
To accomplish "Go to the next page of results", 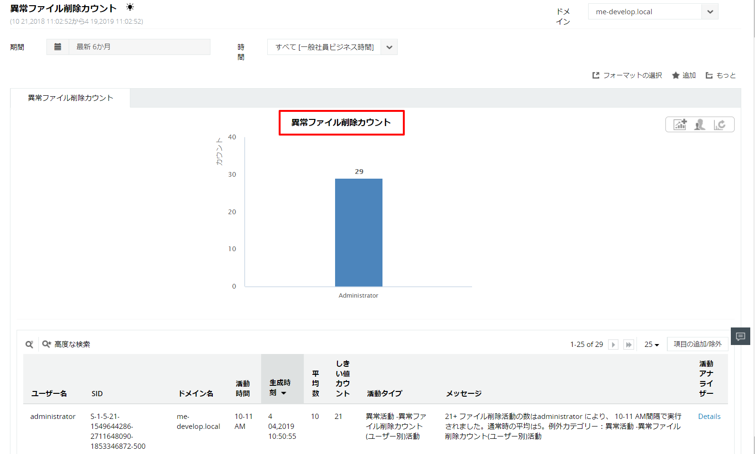I will pyautogui.click(x=613, y=345).
